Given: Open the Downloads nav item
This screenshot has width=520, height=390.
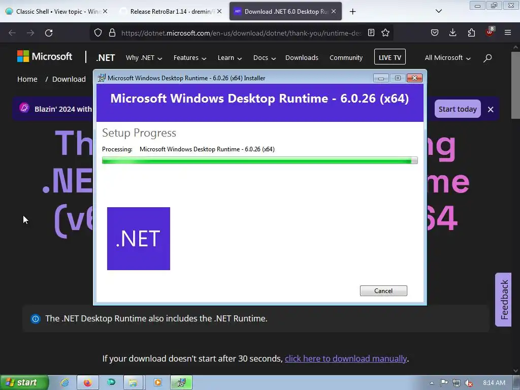Looking at the screenshot, I should 302,58.
